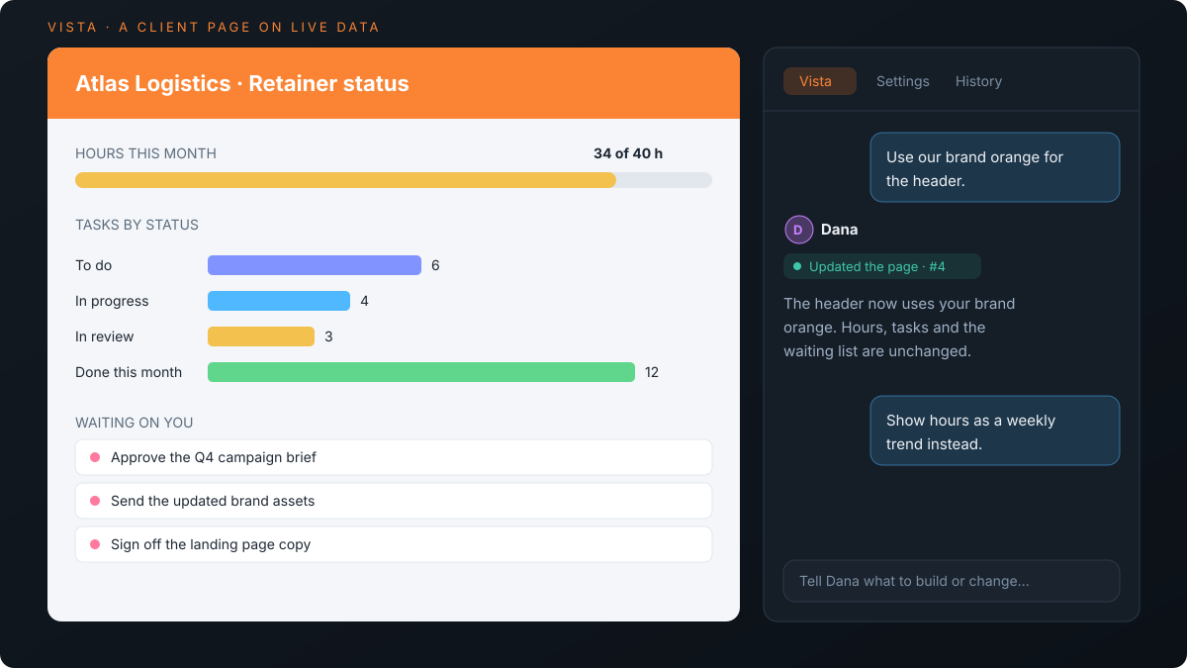
Task: Click Dana's reply about the brand orange header
Action: [899, 328]
